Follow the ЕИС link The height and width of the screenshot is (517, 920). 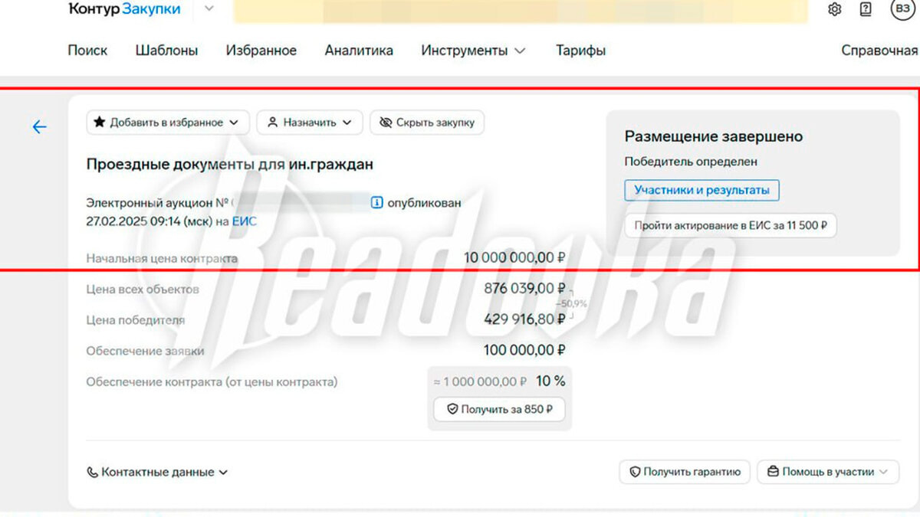pos(245,221)
